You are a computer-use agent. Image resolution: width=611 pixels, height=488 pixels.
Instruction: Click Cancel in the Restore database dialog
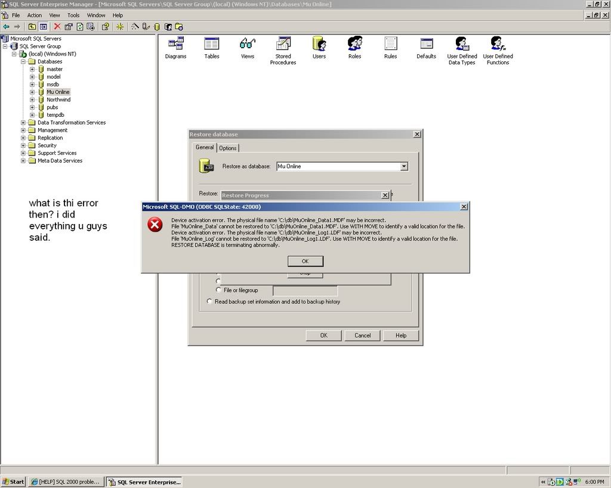coord(362,335)
